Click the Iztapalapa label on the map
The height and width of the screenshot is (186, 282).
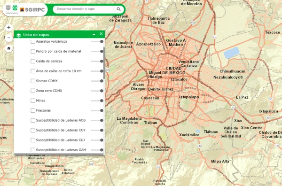tap(189, 97)
